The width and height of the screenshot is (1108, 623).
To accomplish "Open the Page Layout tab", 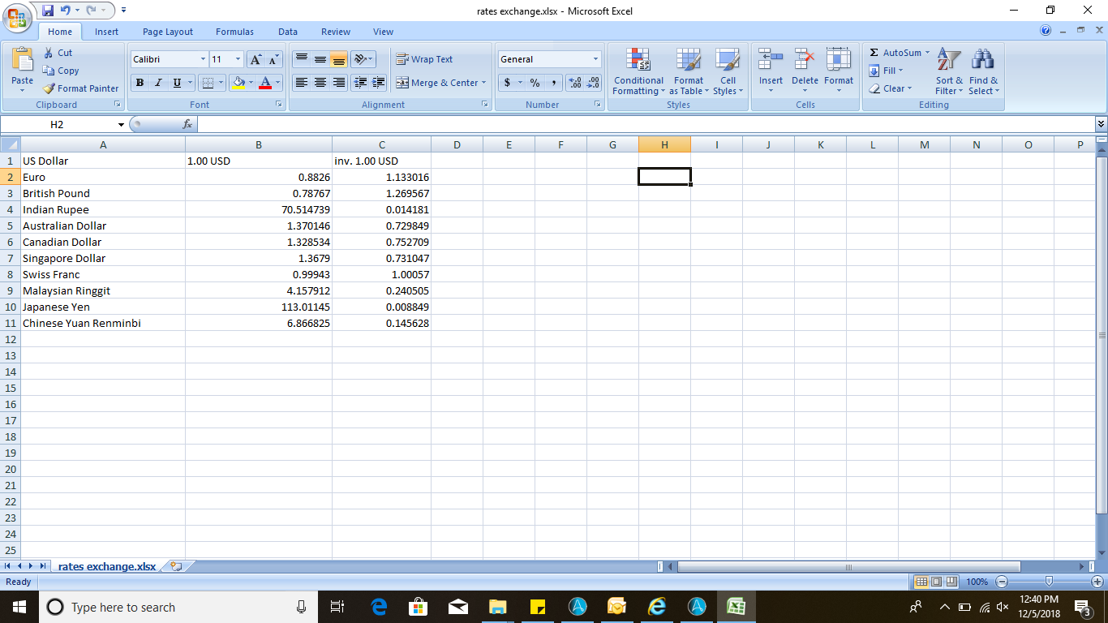I will coord(168,32).
